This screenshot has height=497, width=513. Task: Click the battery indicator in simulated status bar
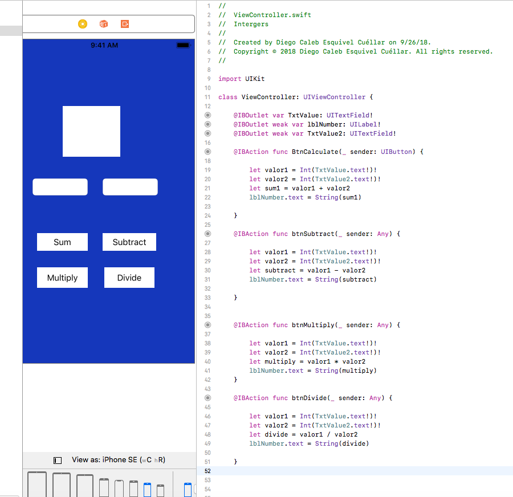tap(183, 46)
